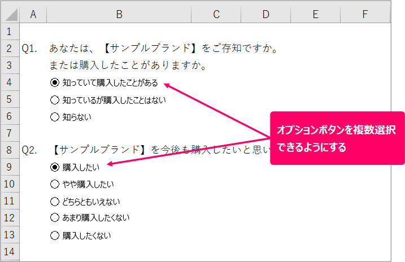Select column E header
This screenshot has width=405, height=262.
pyautogui.click(x=315, y=15)
